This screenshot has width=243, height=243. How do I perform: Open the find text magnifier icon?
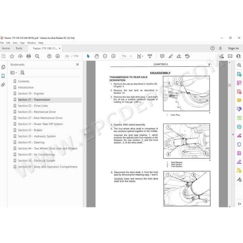37,56
